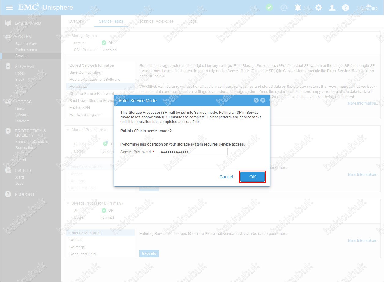Image resolution: width=384 pixels, height=282 pixels.
Task: Confirm service mode with OK button
Action: click(253, 177)
